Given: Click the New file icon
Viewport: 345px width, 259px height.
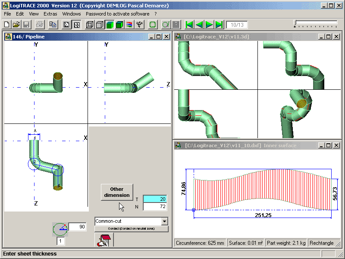Looking at the screenshot, I should [x=7, y=25].
